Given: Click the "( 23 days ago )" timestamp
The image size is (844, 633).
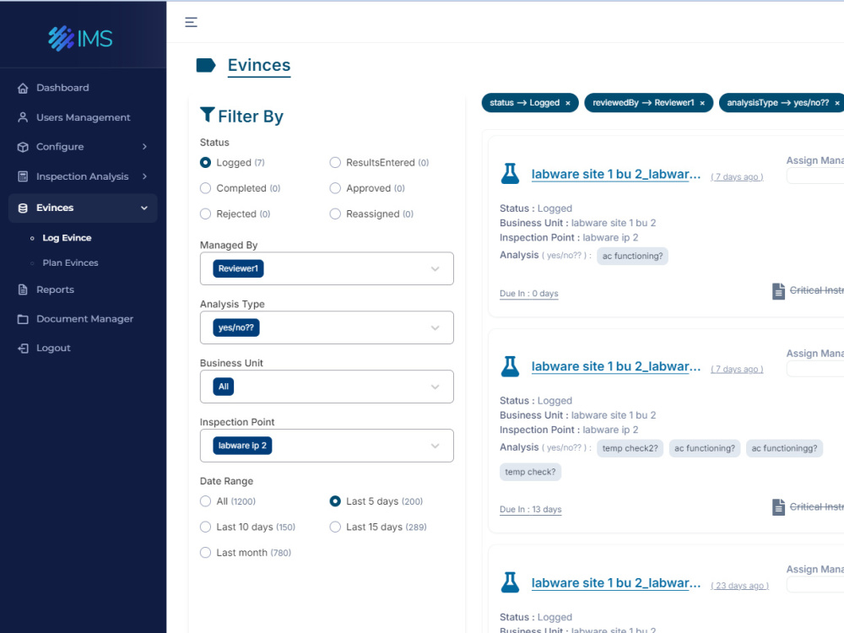Looking at the screenshot, I should click(x=739, y=586).
